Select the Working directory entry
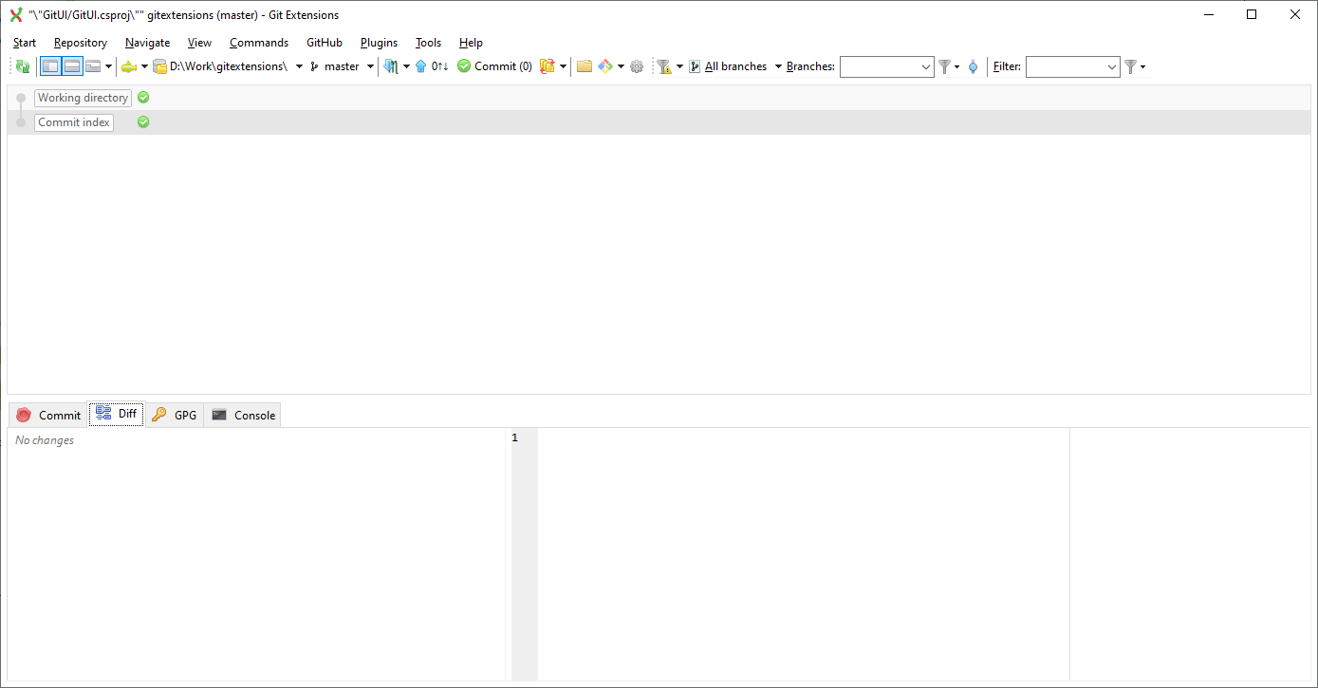1318x688 pixels. point(83,97)
